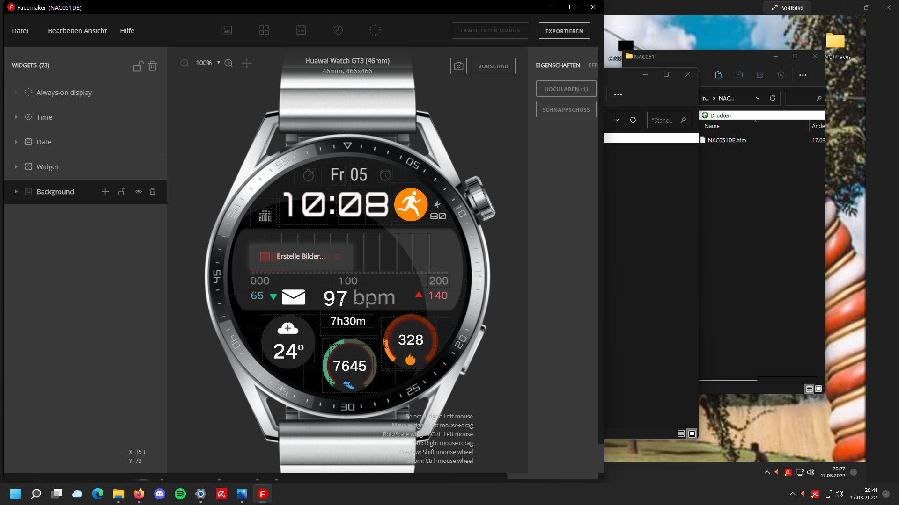Open taskbar Search
Image resolution: width=899 pixels, height=505 pixels.
tap(36, 494)
